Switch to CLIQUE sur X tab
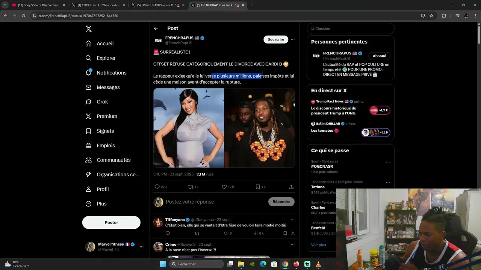 (98, 5)
